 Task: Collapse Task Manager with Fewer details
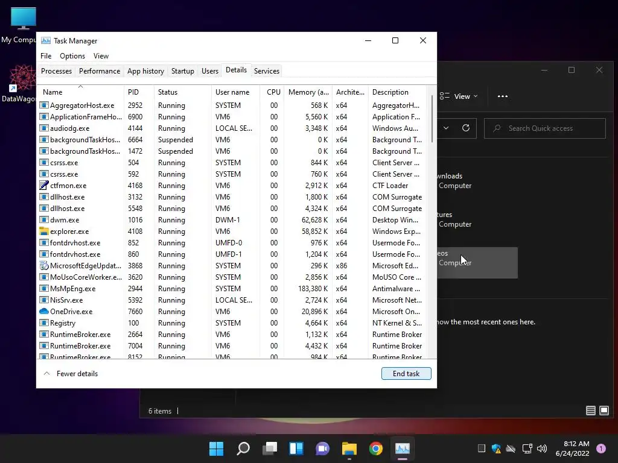pyautogui.click(x=71, y=374)
